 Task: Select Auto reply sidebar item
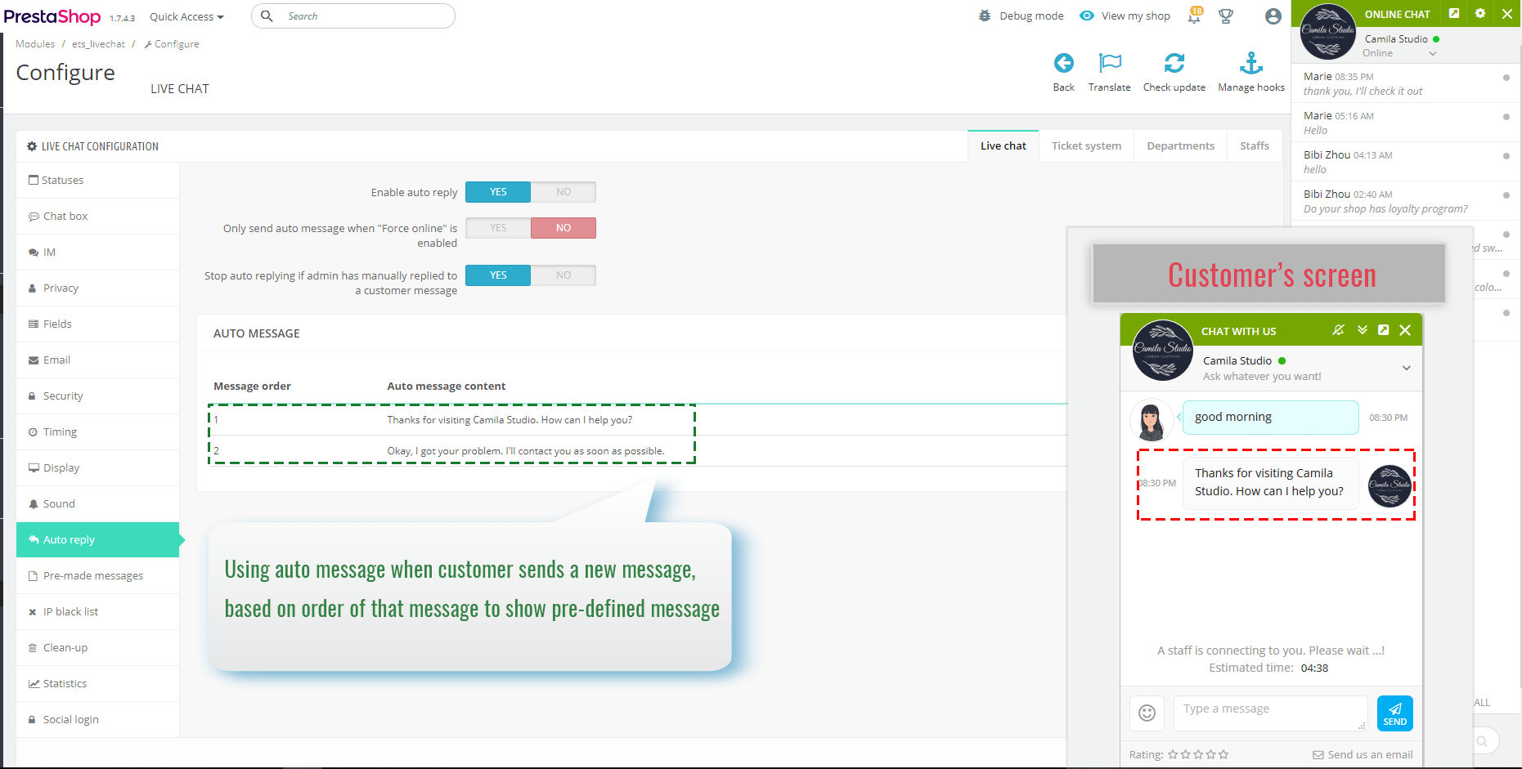97,540
